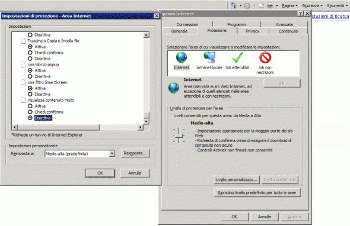Click Annulla in Impostazioni di protezione dialog
Viewport: 350px width, 226px height.
click(135, 173)
